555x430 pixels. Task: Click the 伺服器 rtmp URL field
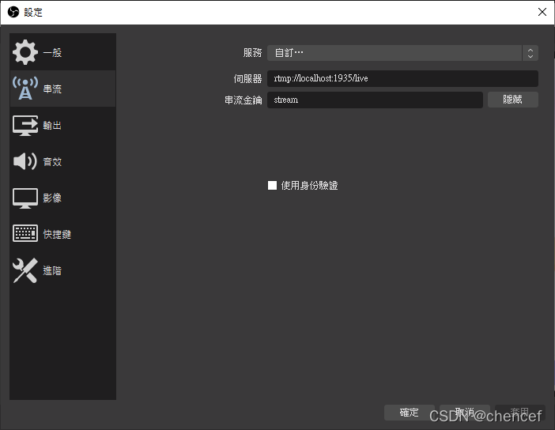[402, 78]
